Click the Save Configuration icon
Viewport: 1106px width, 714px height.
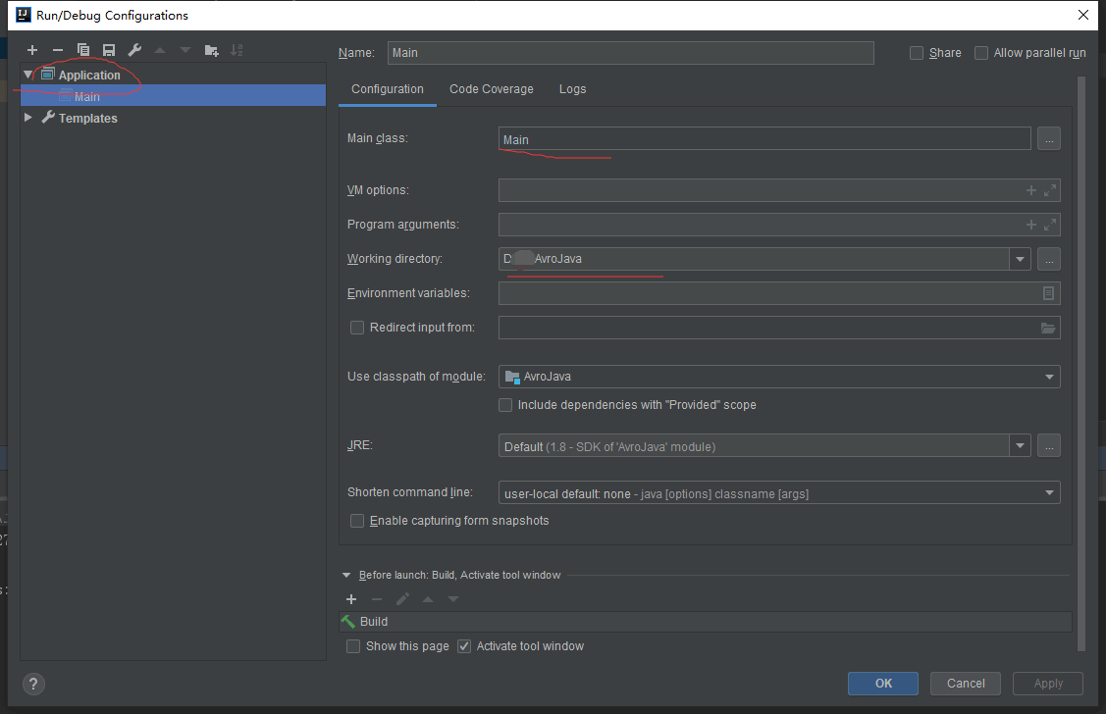[109, 50]
